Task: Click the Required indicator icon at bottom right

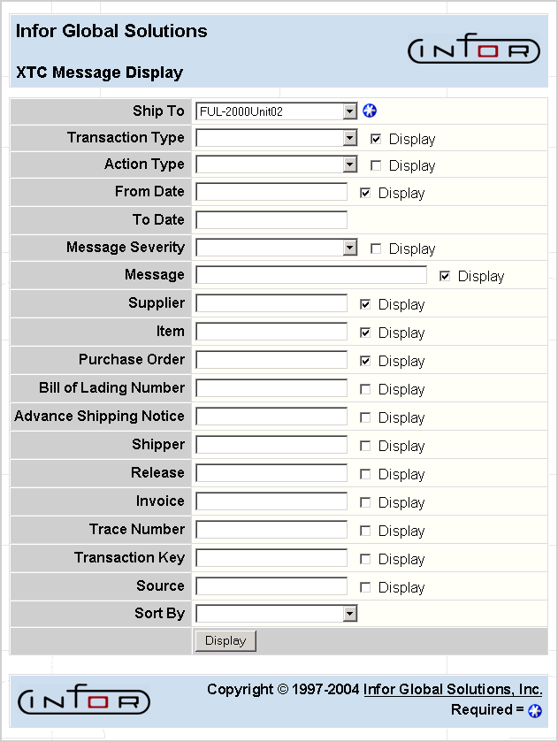Action: [x=532, y=710]
